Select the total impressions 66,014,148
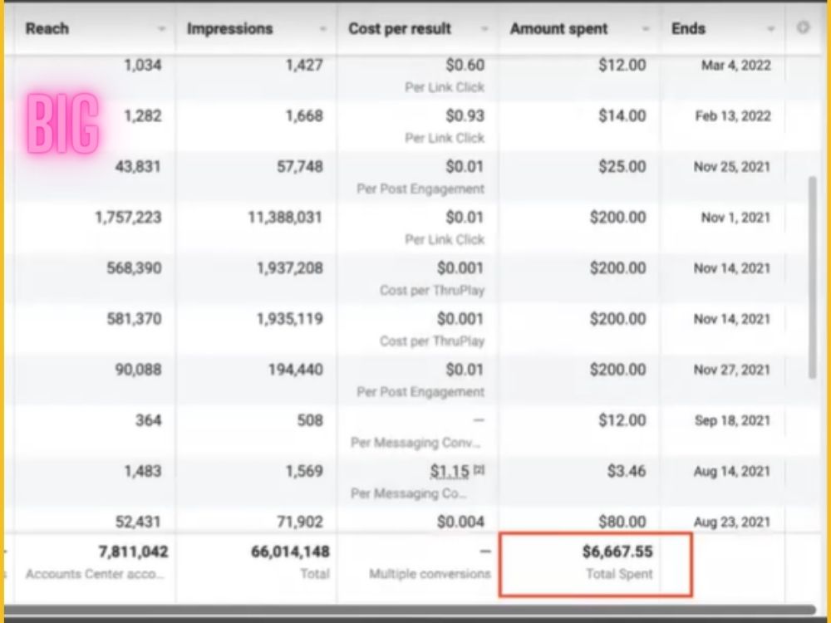Screen dimensions: 831x623 click(290, 552)
